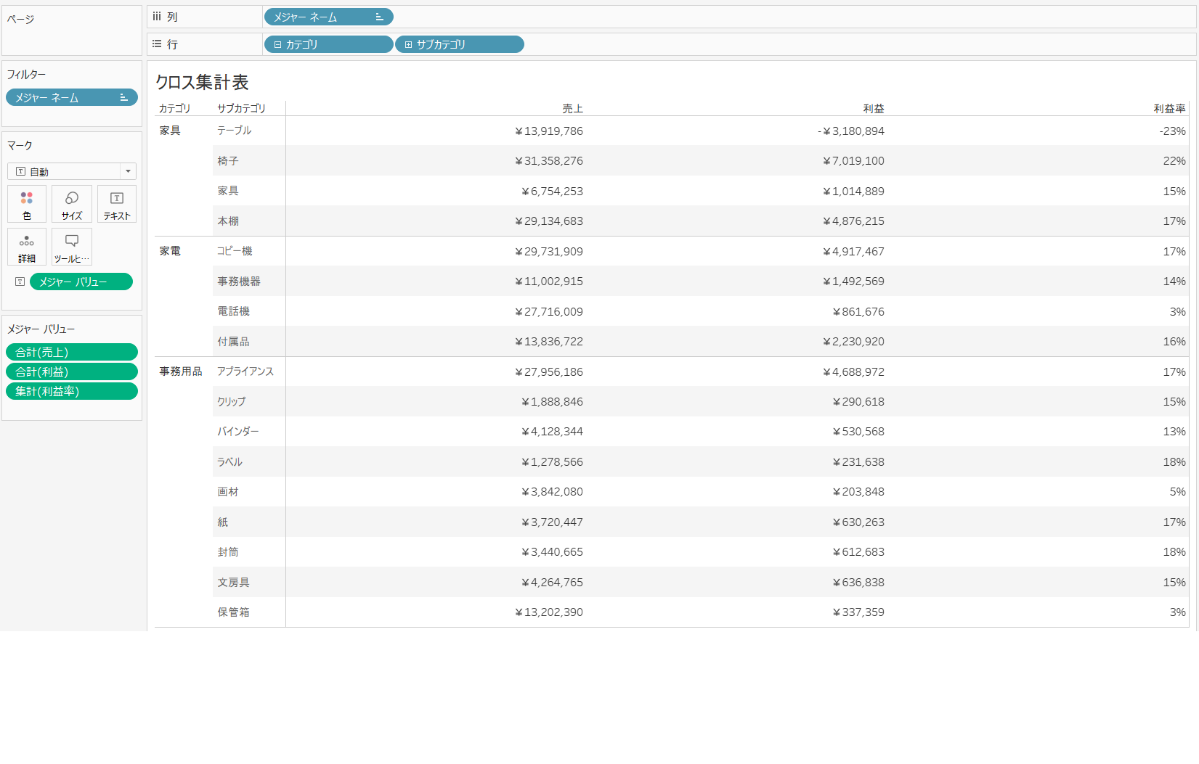Select the バインダー subcategory row
The width and height of the screenshot is (1199, 764).
[x=238, y=432]
